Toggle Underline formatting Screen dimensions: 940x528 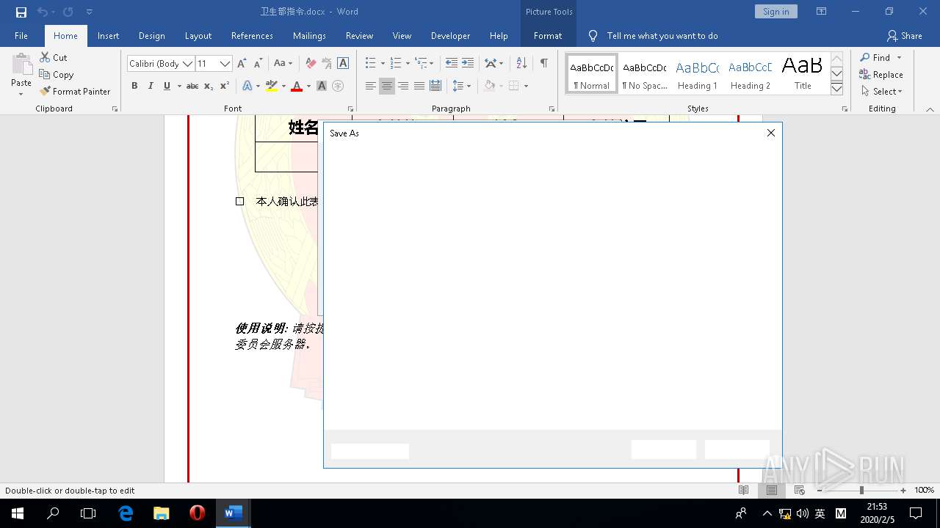coord(167,86)
